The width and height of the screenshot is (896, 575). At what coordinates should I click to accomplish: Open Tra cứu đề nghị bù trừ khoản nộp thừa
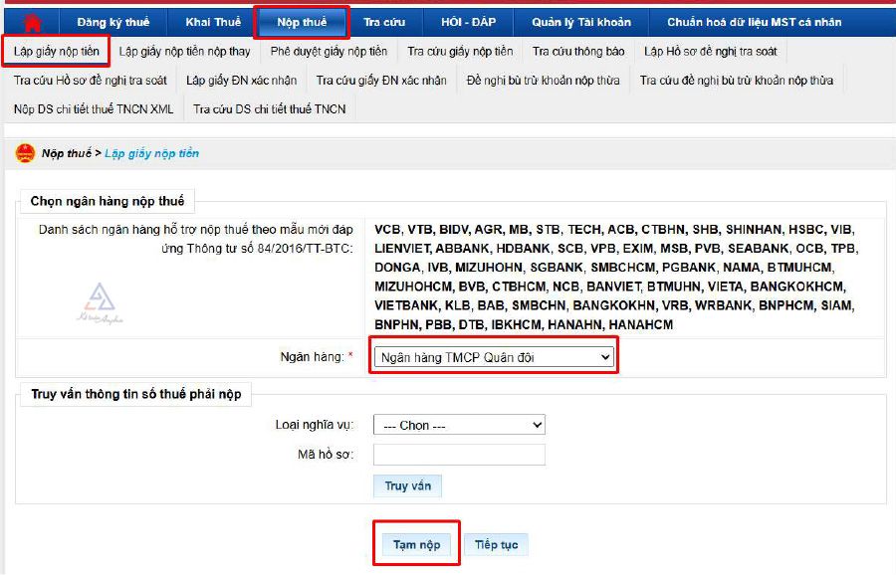[x=736, y=81]
